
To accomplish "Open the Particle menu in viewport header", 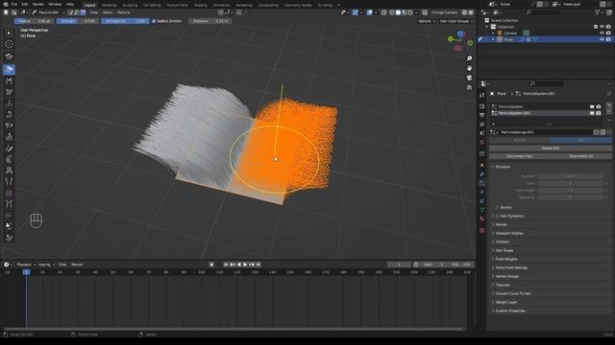I will click(x=123, y=12).
